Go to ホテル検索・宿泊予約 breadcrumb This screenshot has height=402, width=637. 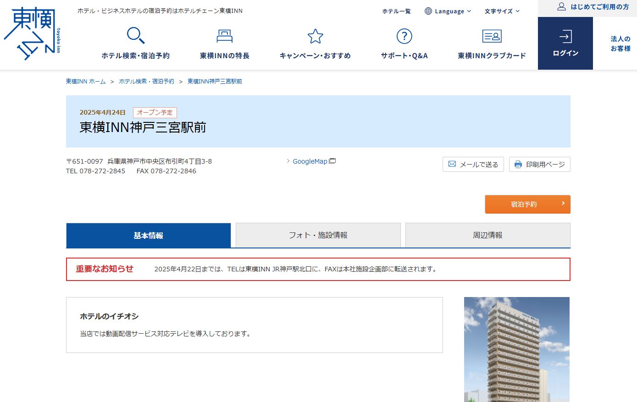coord(147,81)
